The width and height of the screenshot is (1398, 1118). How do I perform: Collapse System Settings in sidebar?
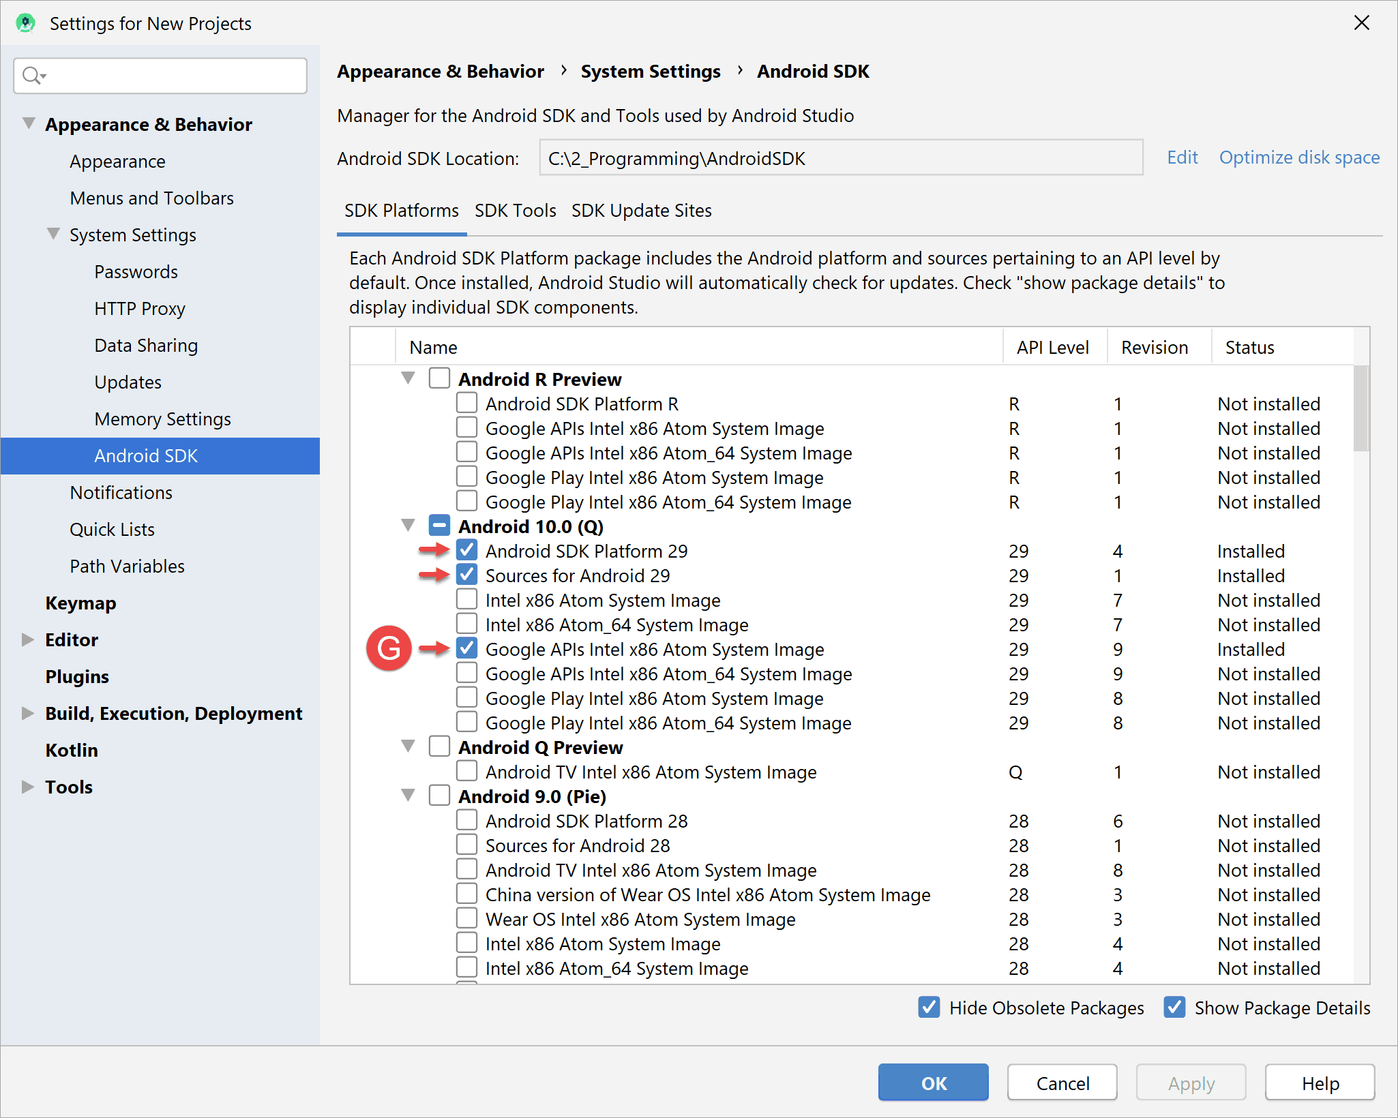point(53,234)
